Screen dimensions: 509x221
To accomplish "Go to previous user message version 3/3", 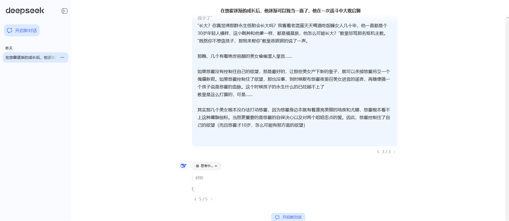I will tap(378, 152).
